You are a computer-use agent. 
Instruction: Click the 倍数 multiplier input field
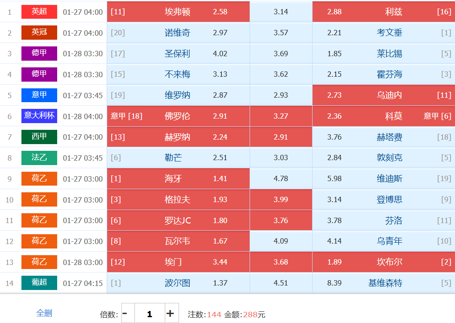[149, 314]
